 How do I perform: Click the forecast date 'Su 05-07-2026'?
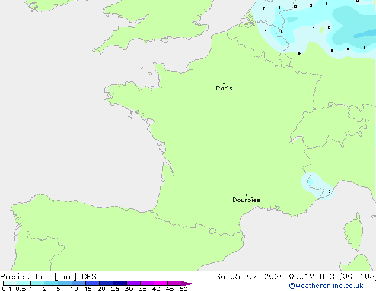click(x=250, y=277)
